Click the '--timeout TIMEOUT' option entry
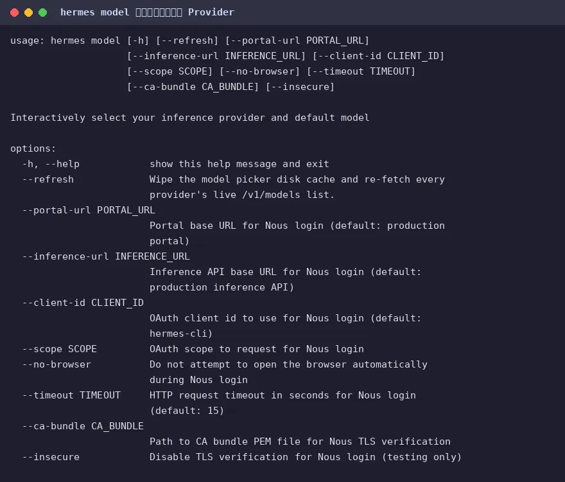The height and width of the screenshot is (482, 565). point(71,395)
